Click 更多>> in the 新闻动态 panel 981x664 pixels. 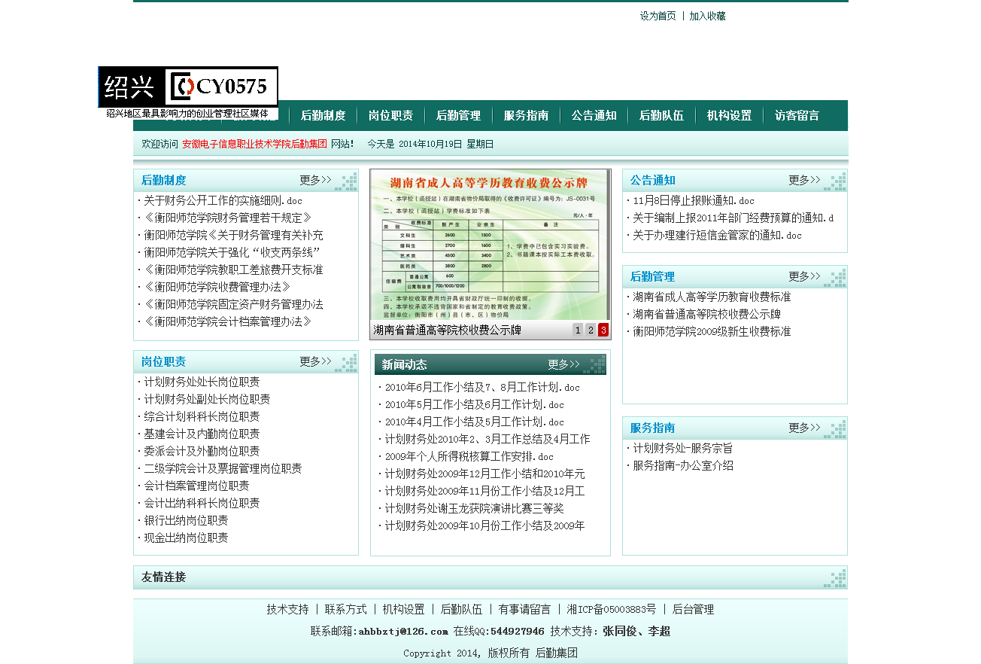tap(563, 364)
